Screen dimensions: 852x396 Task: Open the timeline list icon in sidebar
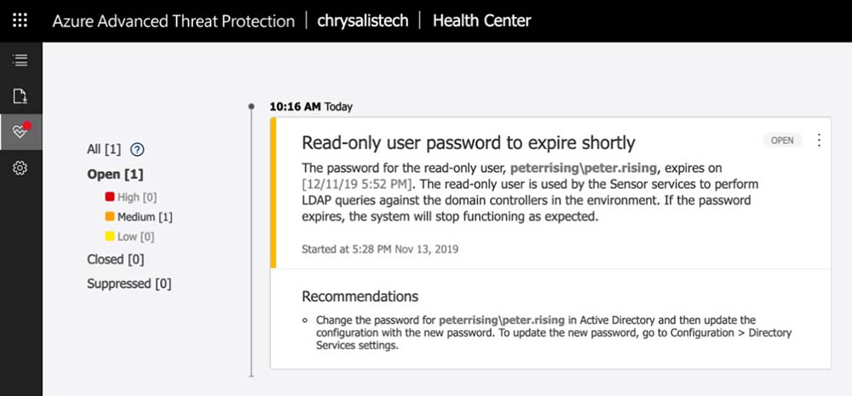click(20, 60)
